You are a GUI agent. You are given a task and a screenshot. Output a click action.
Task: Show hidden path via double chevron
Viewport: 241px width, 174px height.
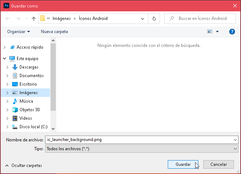coord(48,18)
